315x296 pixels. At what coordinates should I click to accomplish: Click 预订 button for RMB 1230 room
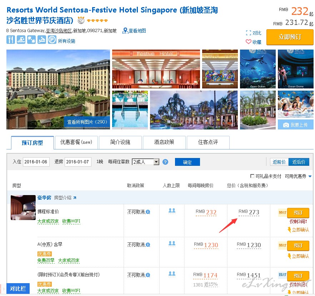coord(298,245)
